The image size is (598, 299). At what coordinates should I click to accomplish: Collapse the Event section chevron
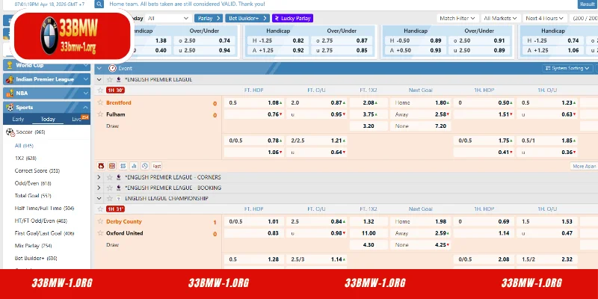pos(99,68)
